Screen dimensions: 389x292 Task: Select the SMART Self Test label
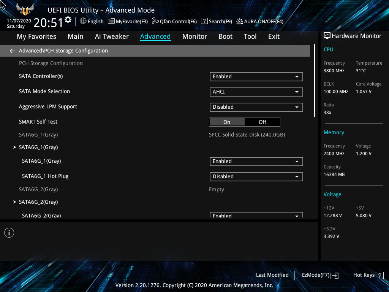click(38, 122)
